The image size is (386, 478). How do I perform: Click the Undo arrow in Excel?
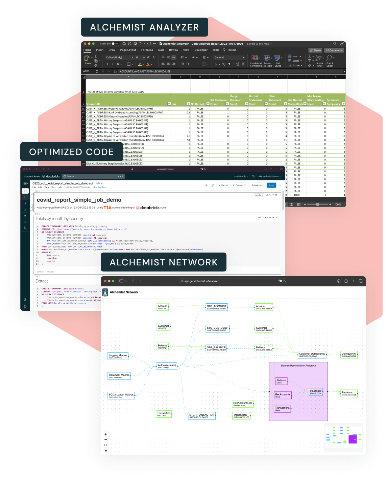tap(141, 44)
